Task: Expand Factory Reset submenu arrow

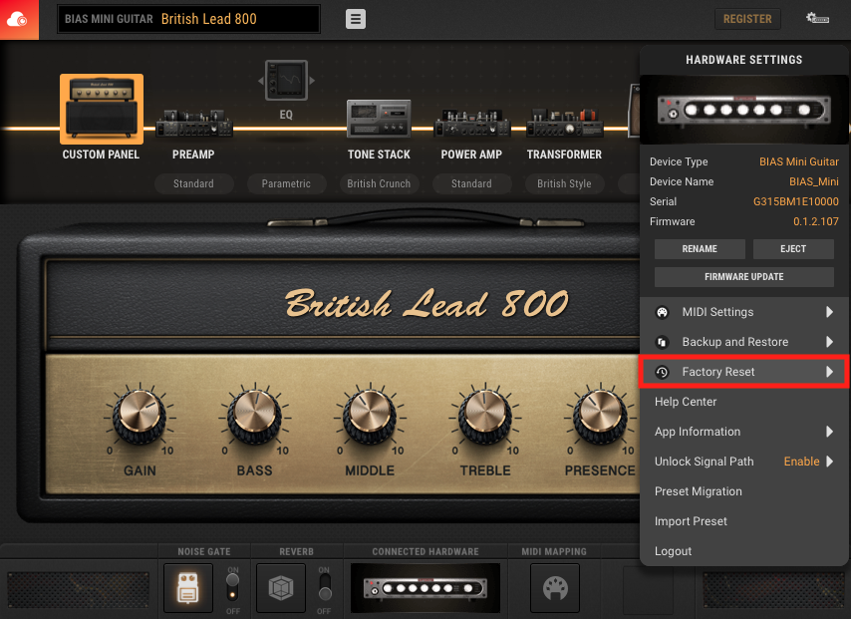Action: pos(829,372)
